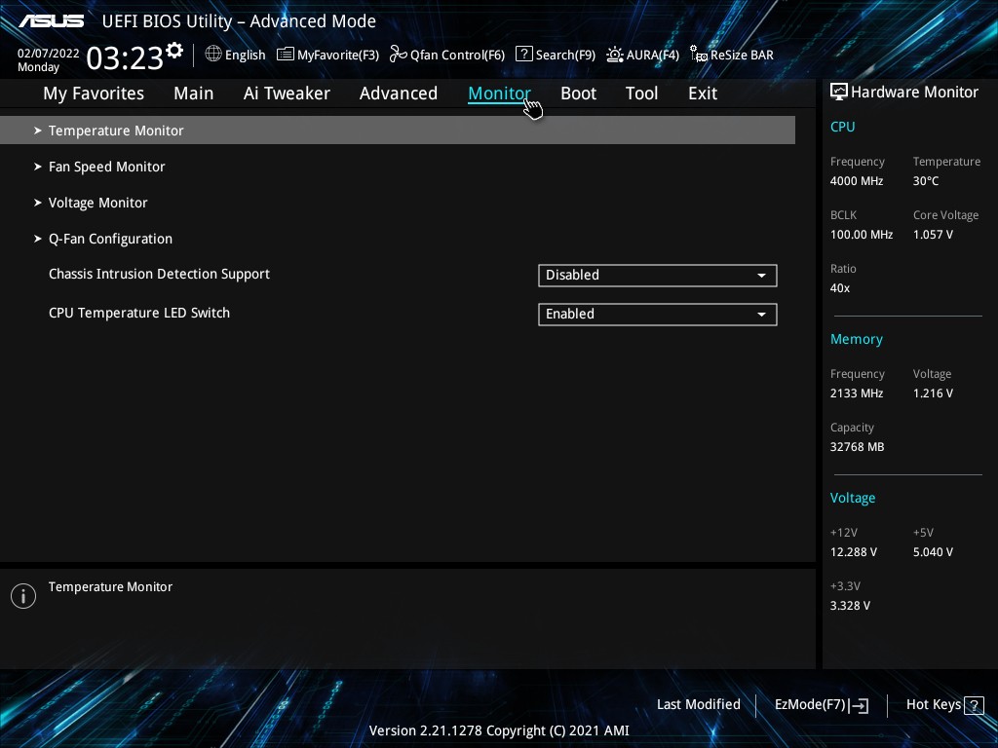Click the Qfan Control fan icon

(399, 55)
